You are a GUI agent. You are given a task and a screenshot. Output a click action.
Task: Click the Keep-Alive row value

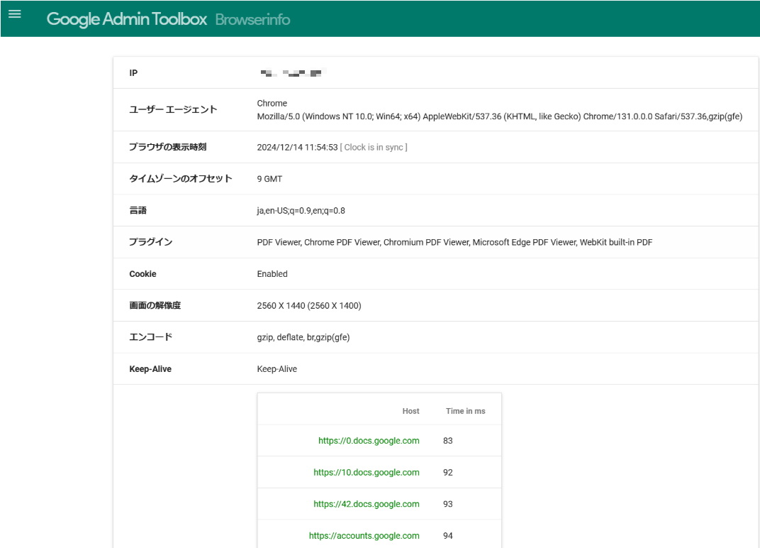pyautogui.click(x=277, y=368)
